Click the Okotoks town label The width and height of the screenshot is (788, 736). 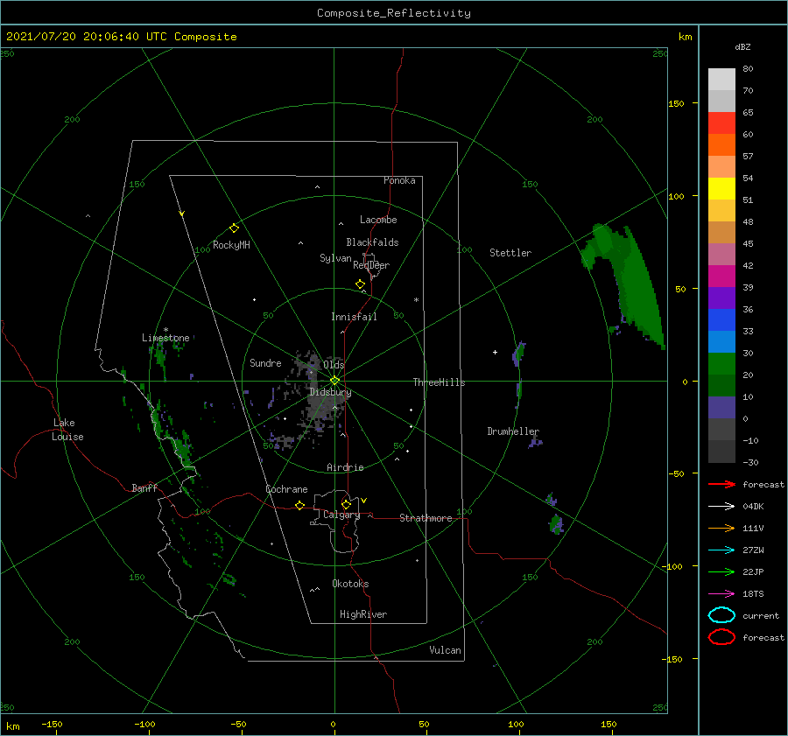point(350,584)
